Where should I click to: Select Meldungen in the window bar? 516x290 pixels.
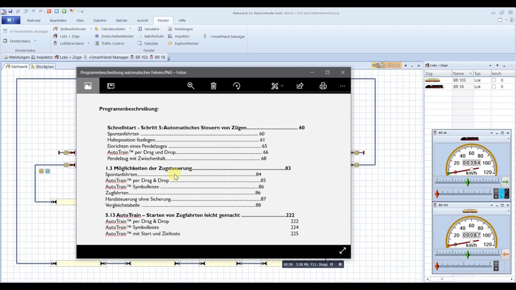click(x=16, y=57)
